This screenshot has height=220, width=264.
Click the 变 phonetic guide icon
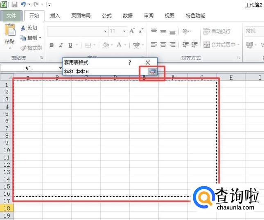(136, 45)
